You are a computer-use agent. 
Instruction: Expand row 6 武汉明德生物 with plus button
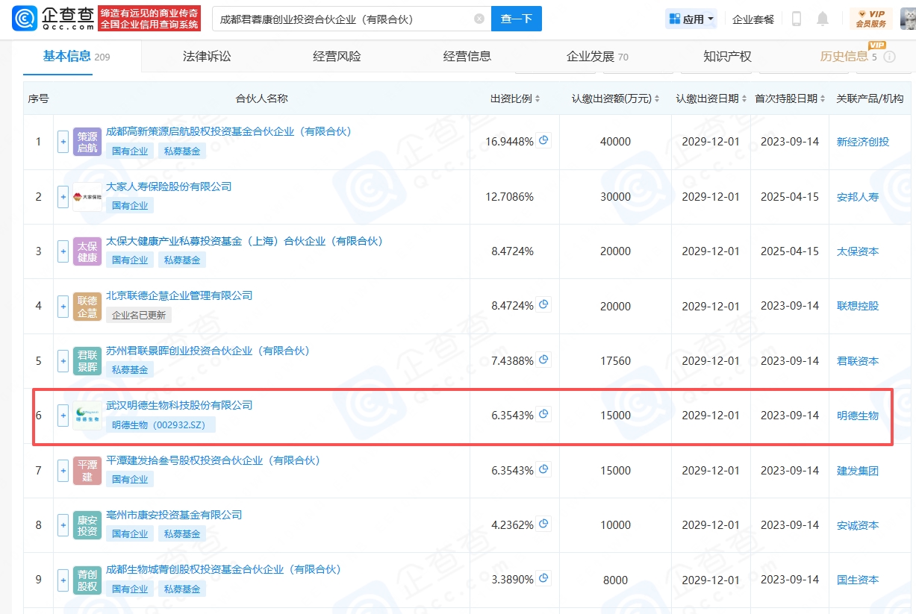63,416
